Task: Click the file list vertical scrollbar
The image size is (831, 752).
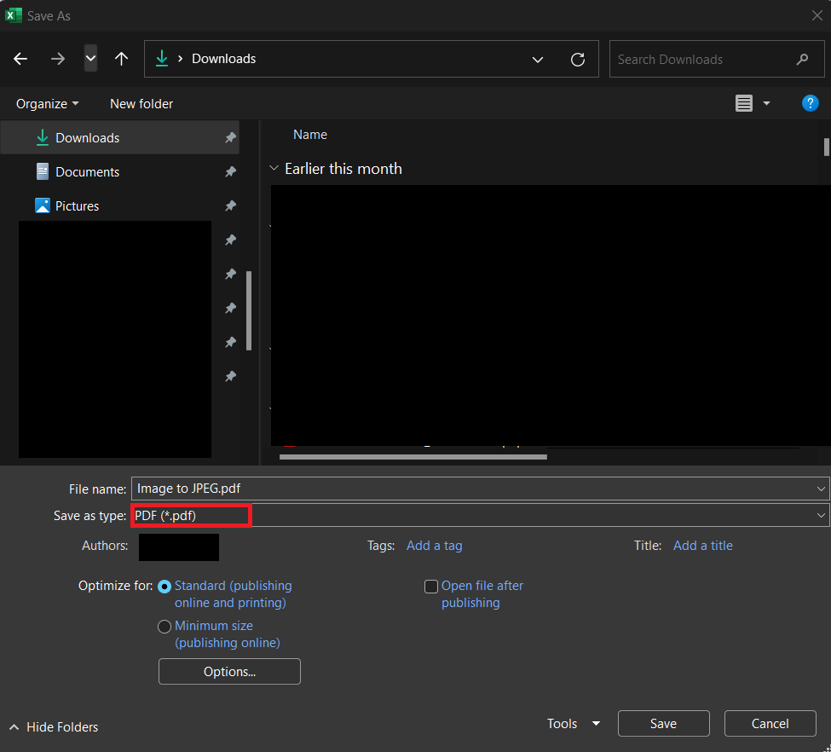Action: [x=826, y=147]
